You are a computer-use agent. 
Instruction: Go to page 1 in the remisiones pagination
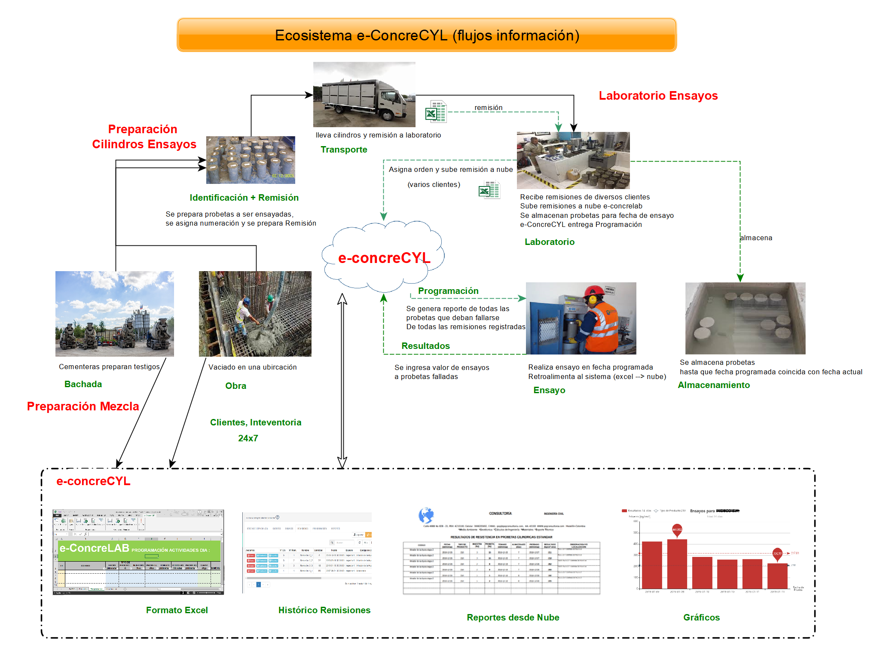[258, 584]
